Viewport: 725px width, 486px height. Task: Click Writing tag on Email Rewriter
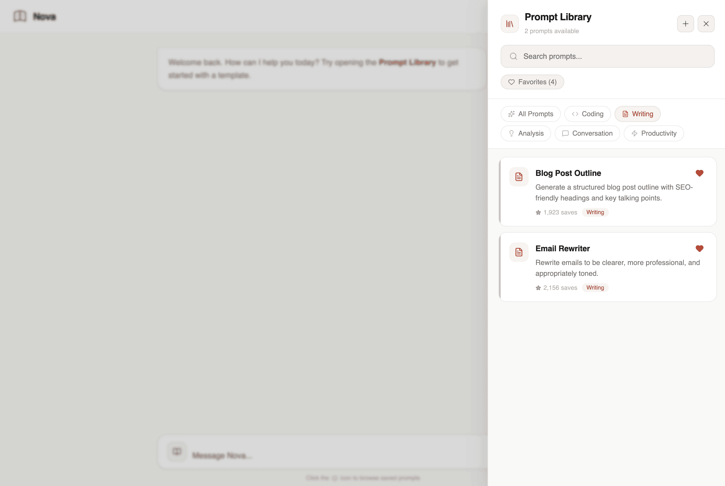(595, 288)
